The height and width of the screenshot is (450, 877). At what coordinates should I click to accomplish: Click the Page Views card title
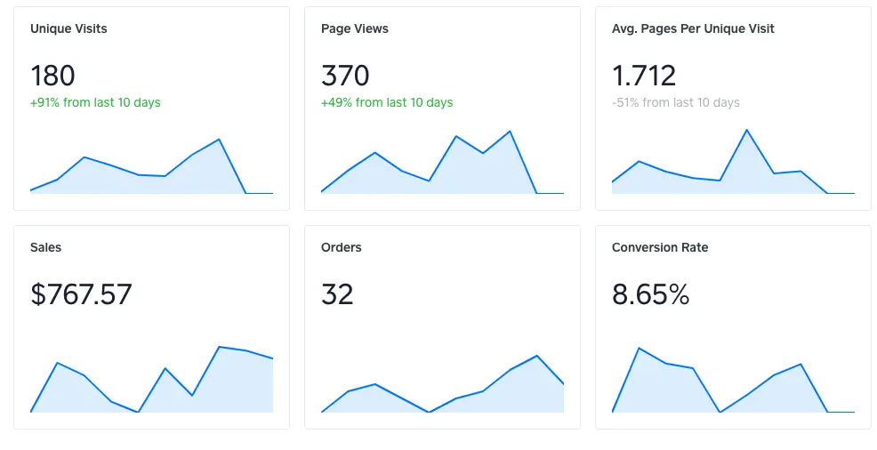coord(355,28)
